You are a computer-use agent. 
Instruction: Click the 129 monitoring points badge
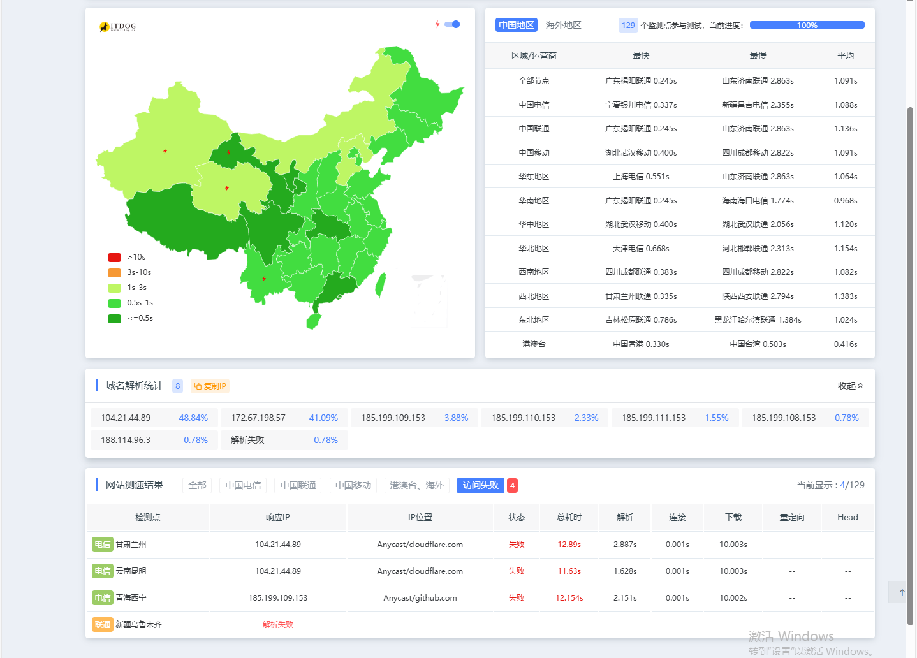pos(628,25)
